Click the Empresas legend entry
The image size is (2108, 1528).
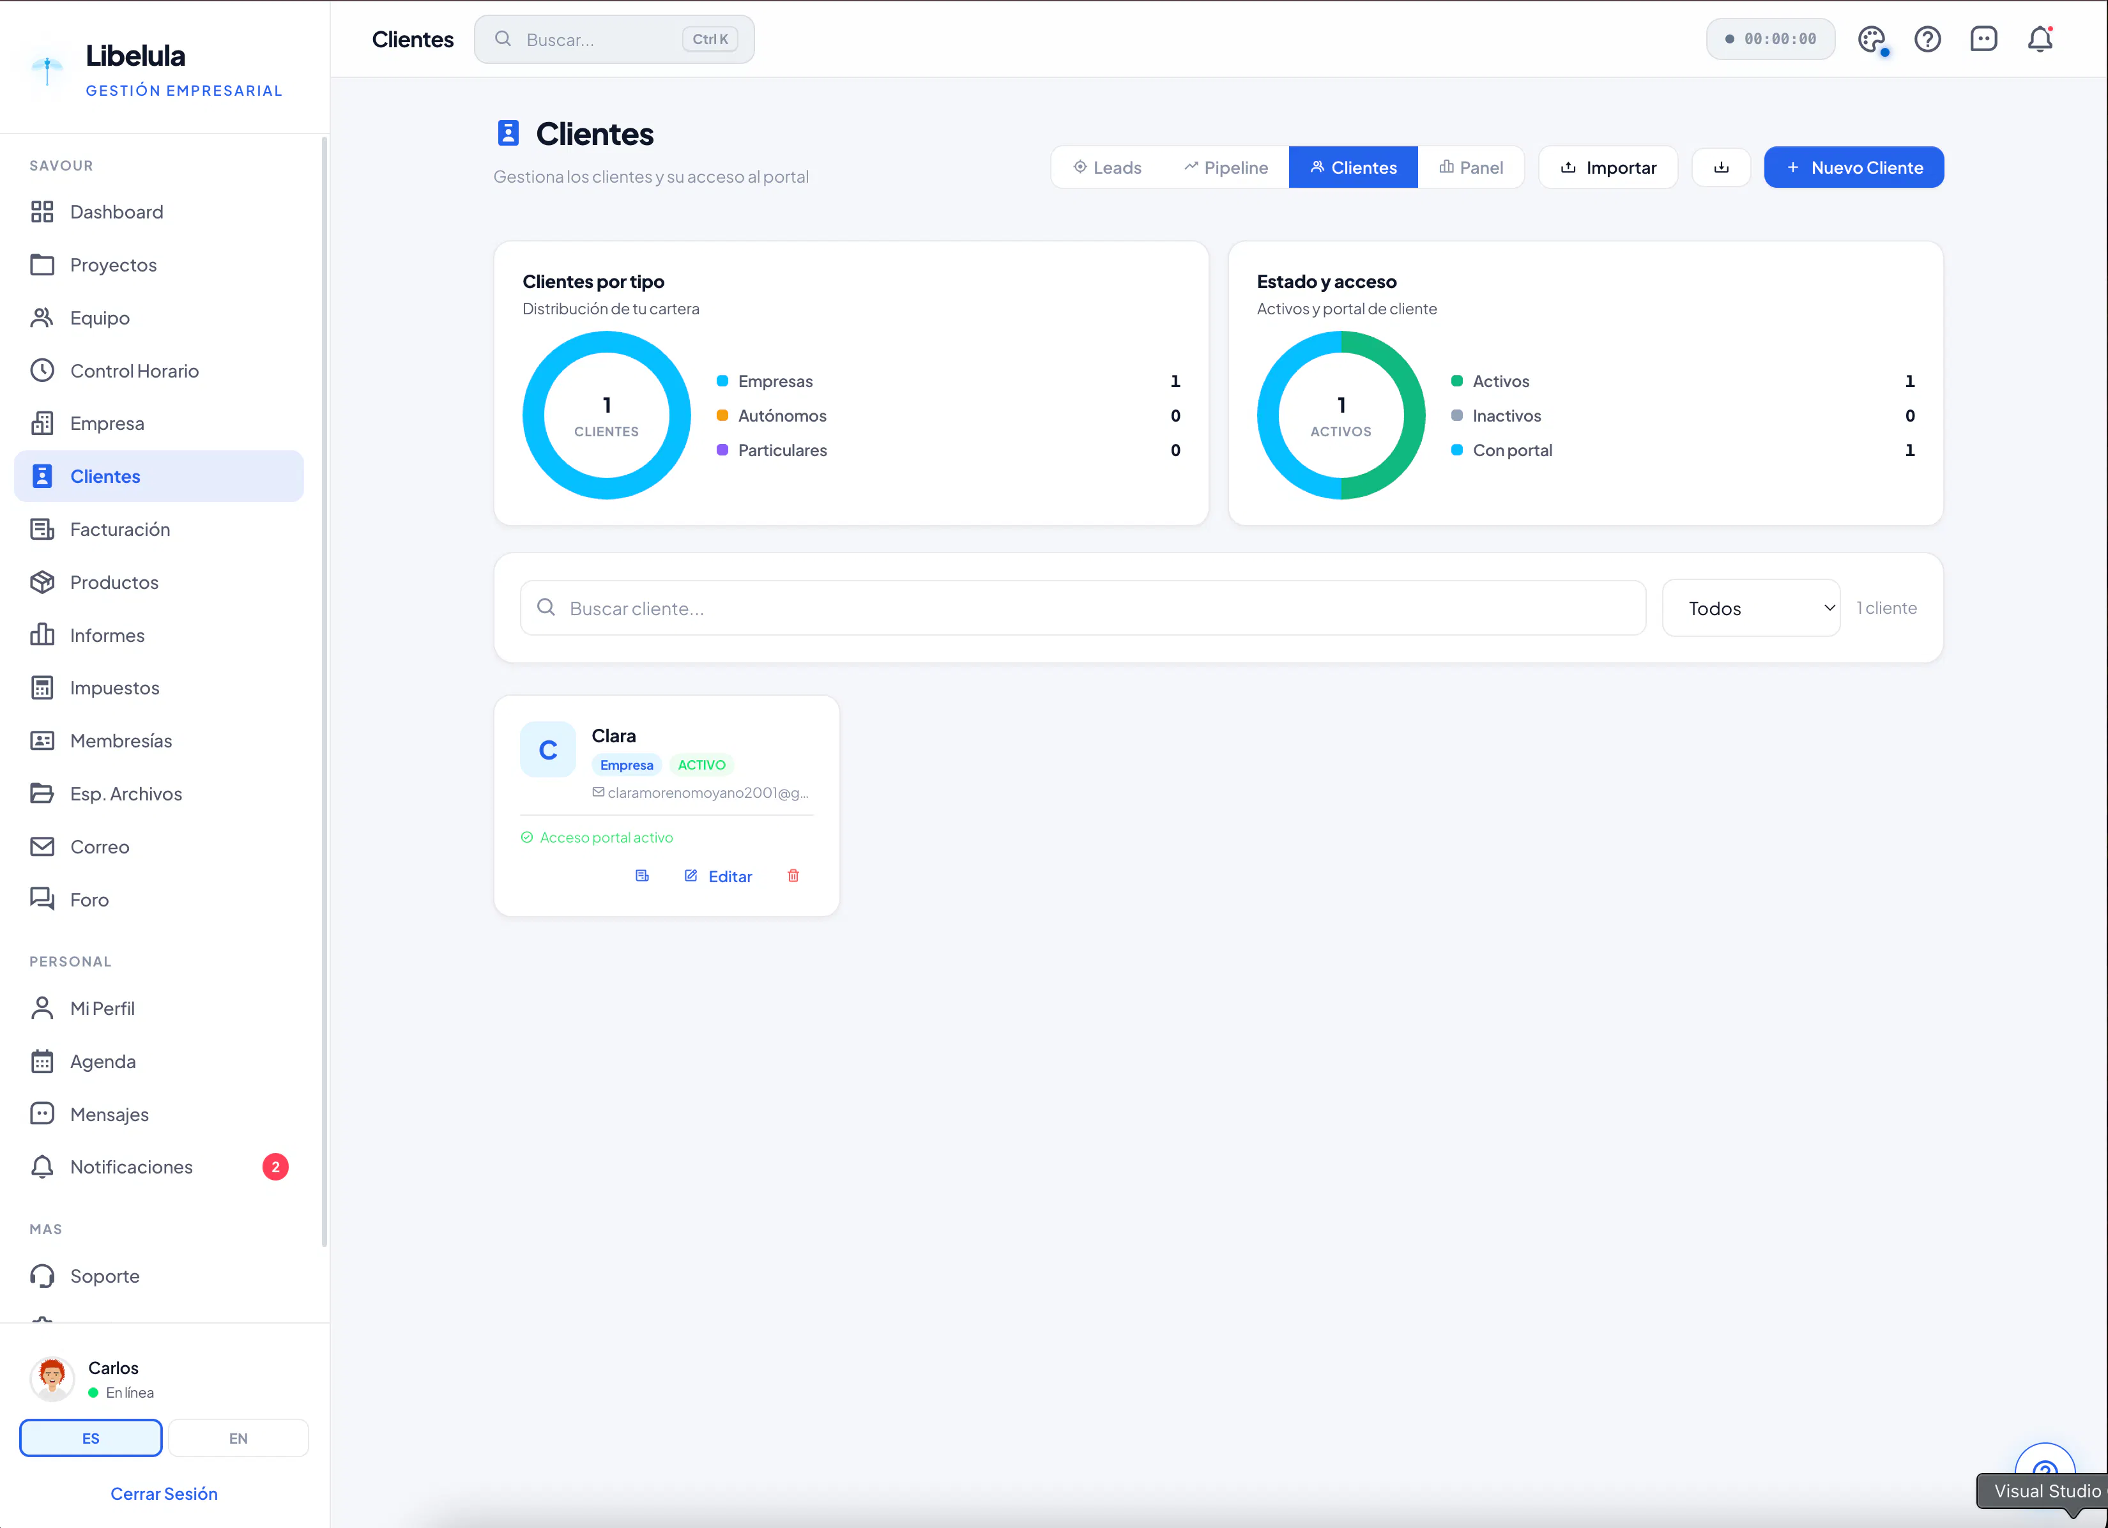[x=949, y=381]
